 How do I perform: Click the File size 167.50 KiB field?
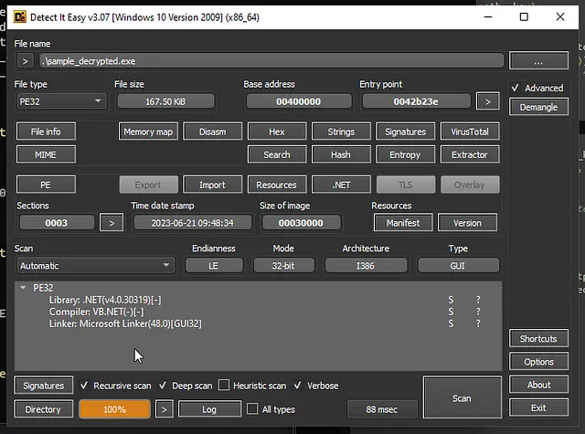(x=165, y=101)
